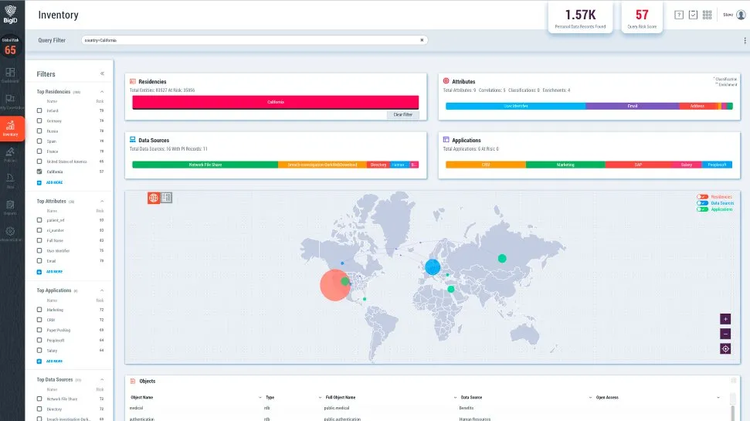Clear the query filter with the X icon
This screenshot has width=750, height=421.
click(x=422, y=39)
